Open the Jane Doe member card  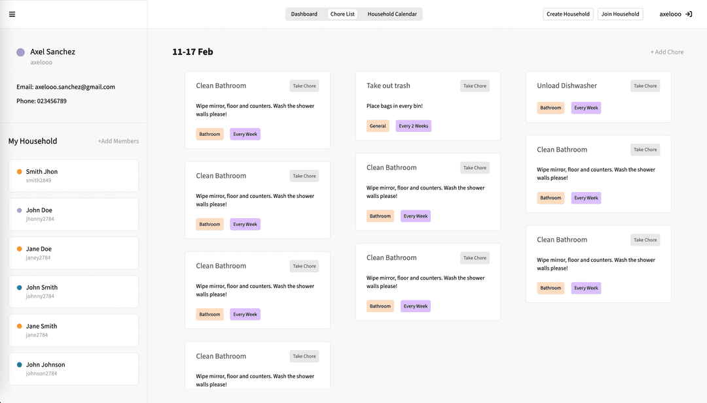click(73, 253)
